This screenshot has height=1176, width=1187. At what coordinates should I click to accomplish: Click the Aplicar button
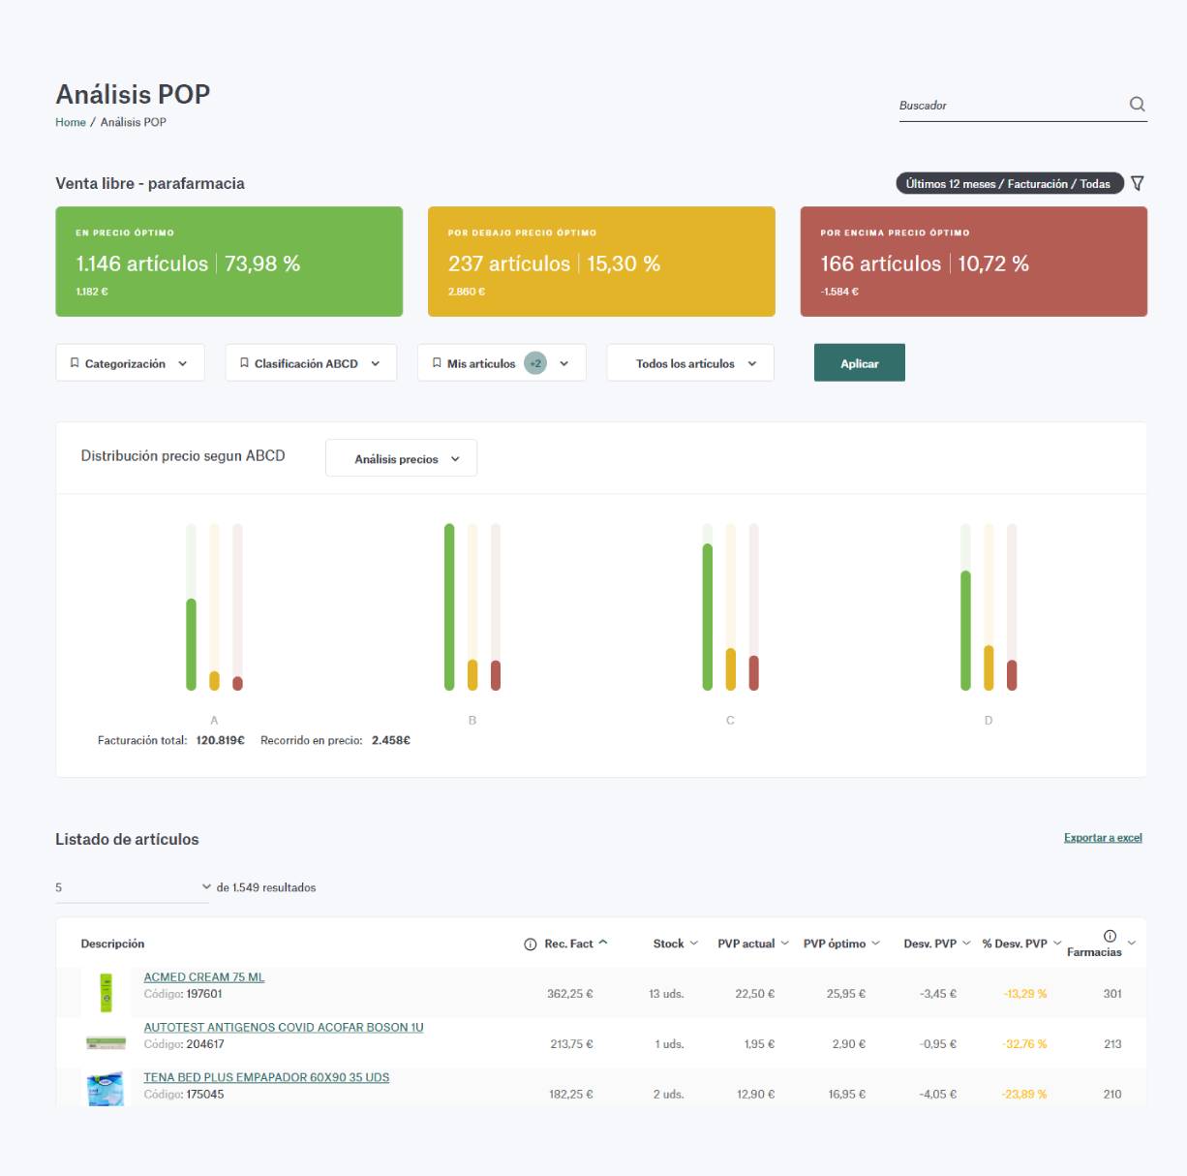pos(860,362)
